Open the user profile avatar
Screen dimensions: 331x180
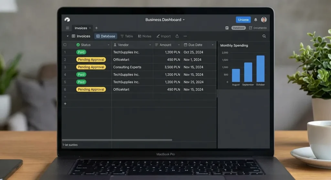[x=264, y=20]
